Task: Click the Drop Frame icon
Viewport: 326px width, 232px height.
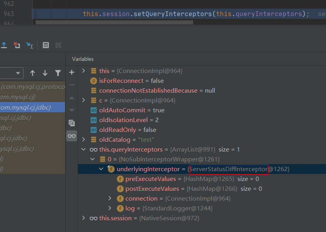Action: coord(16,45)
